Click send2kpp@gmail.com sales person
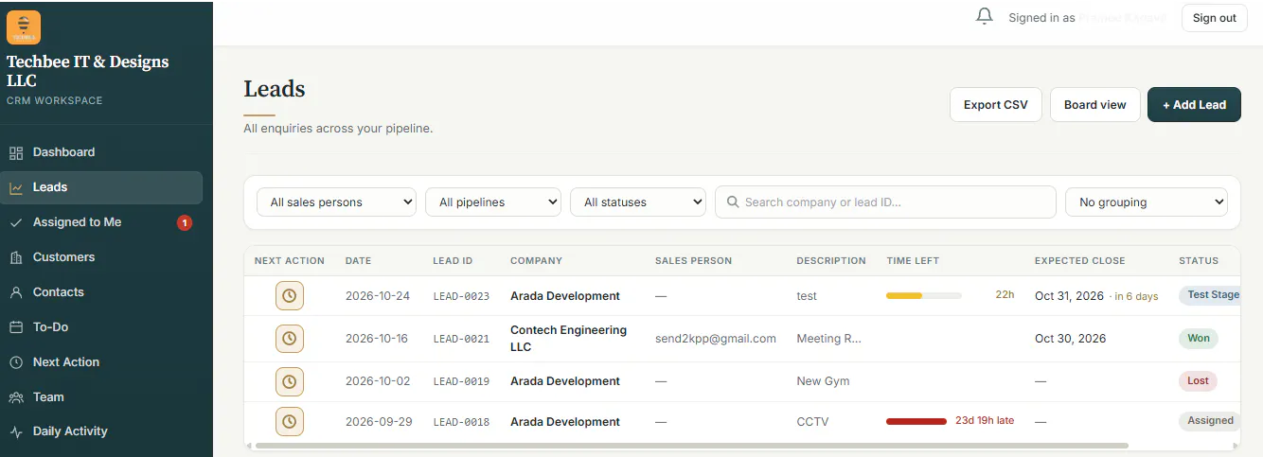This screenshot has height=457, width=1263. (716, 339)
